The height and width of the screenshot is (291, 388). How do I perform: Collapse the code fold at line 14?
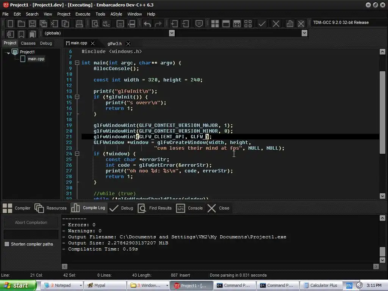pos(77,97)
